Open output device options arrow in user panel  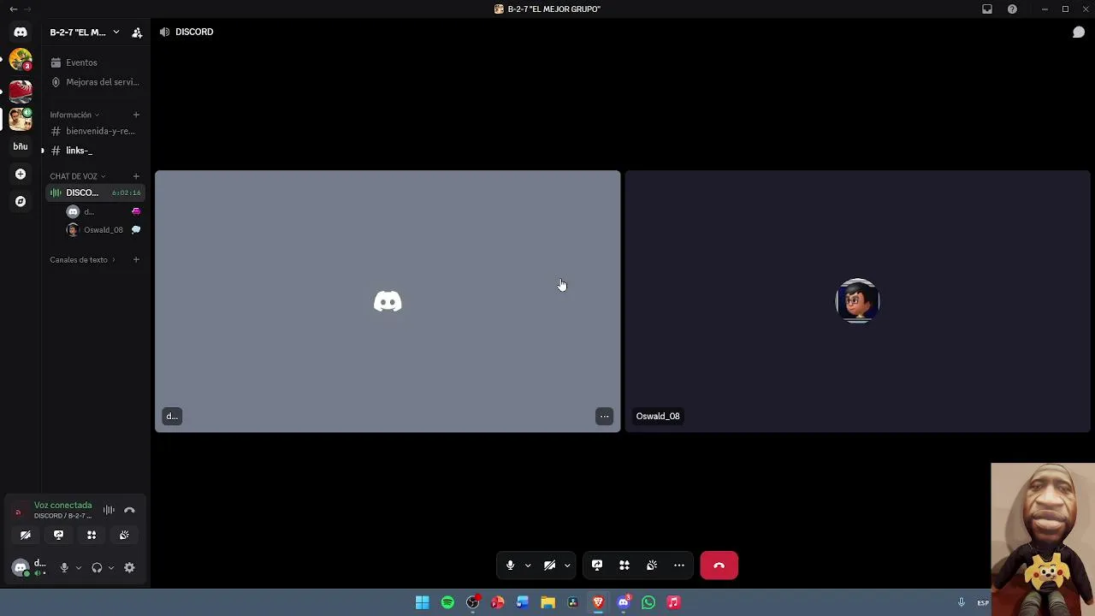pos(110,567)
